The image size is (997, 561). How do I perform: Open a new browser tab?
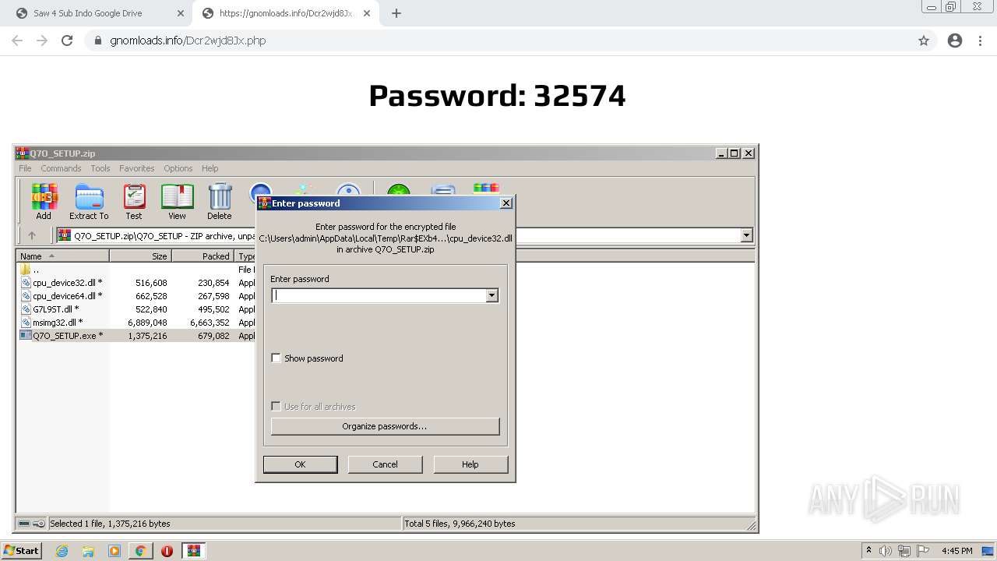[x=396, y=13]
